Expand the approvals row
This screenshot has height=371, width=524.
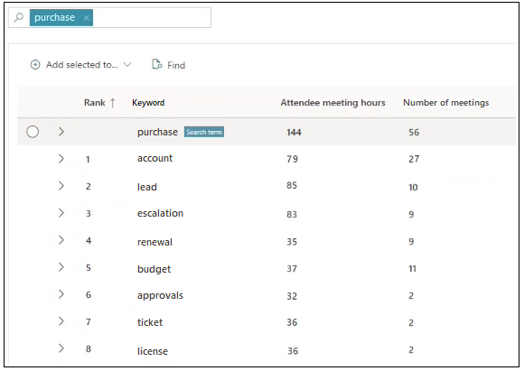[61, 294]
